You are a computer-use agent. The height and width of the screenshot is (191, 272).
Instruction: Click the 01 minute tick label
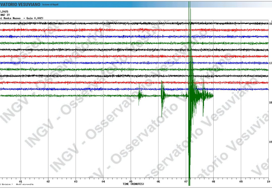(x=21, y=181)
